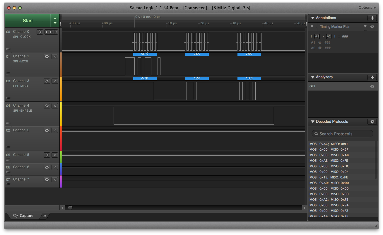Collapse the Analyzers panel
Viewport: 383px width, 235px height.
point(313,77)
